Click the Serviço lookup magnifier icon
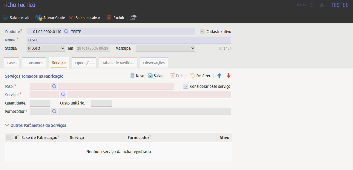The image size is (353, 170). [x=63, y=95]
